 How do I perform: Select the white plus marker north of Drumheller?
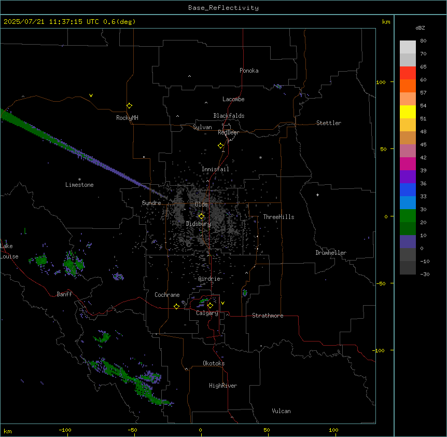tap(317, 195)
